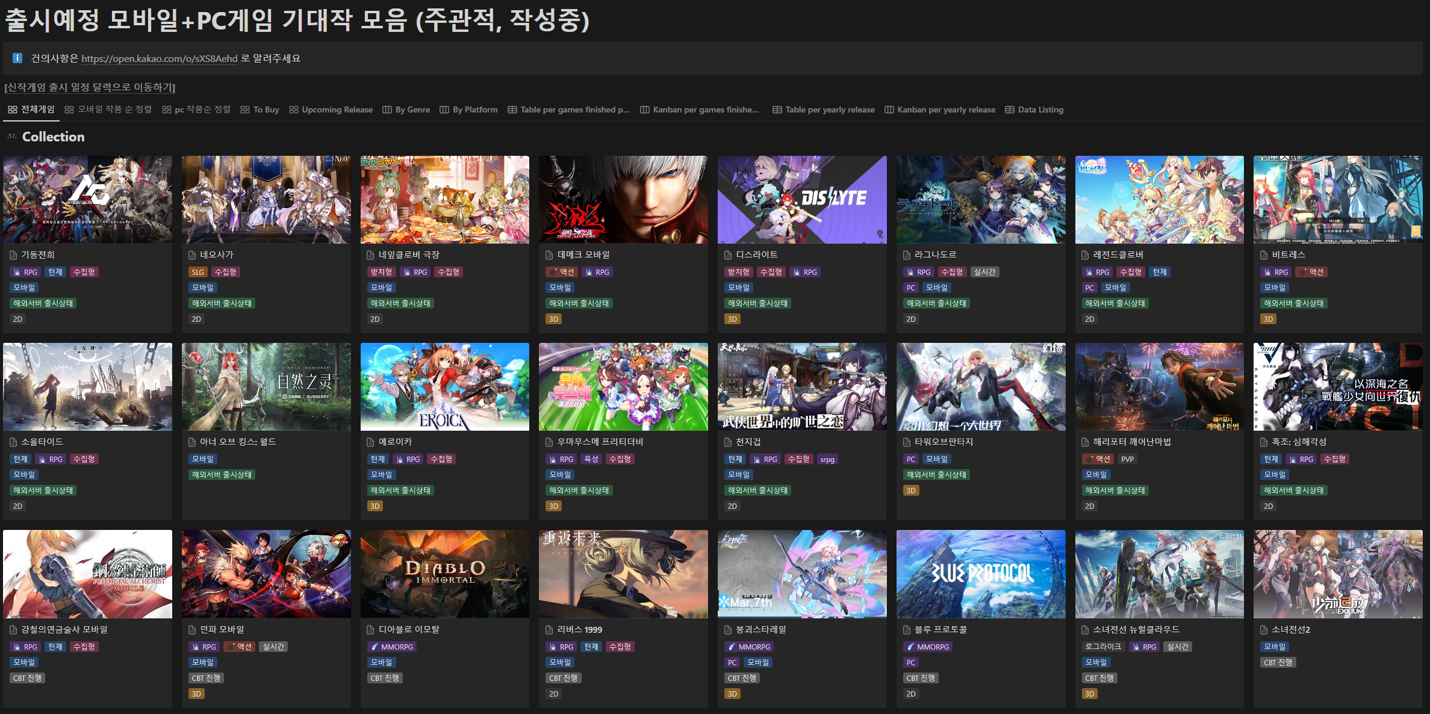Click the page icon beside 천지겁

tap(728, 442)
